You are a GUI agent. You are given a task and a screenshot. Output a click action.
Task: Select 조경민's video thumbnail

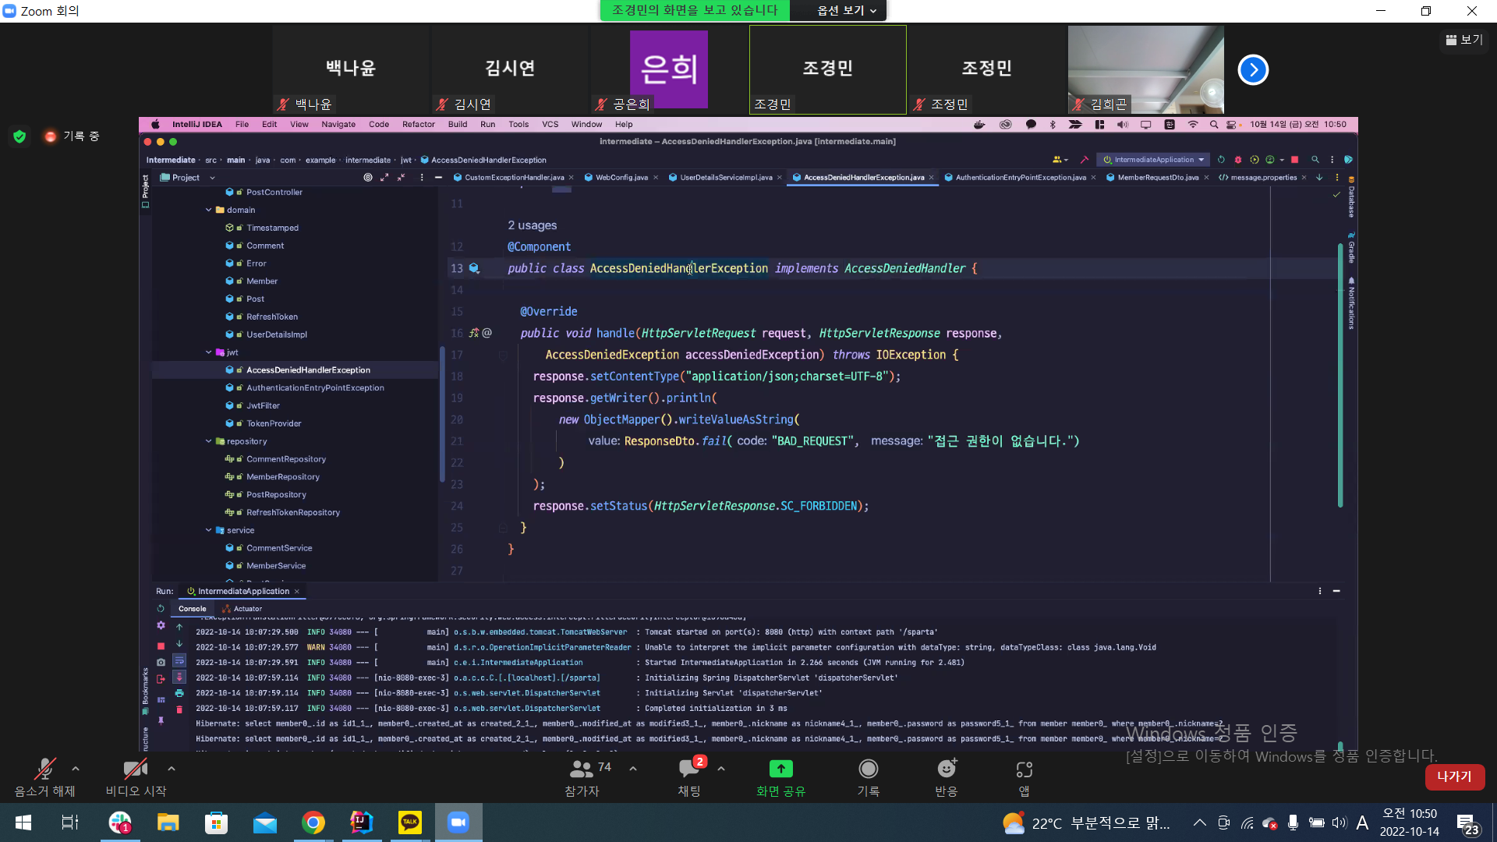click(827, 70)
